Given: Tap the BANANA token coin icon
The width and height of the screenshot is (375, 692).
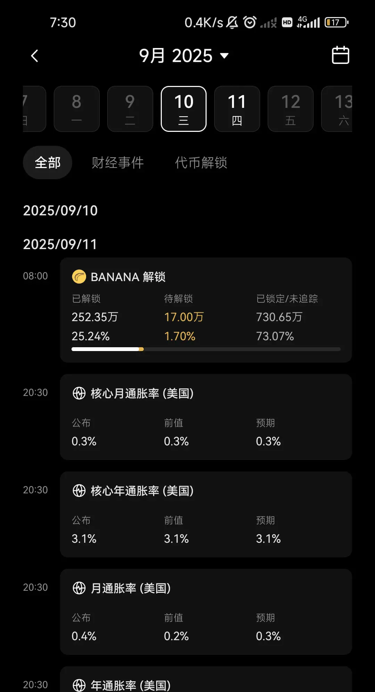Looking at the screenshot, I should coord(79,277).
